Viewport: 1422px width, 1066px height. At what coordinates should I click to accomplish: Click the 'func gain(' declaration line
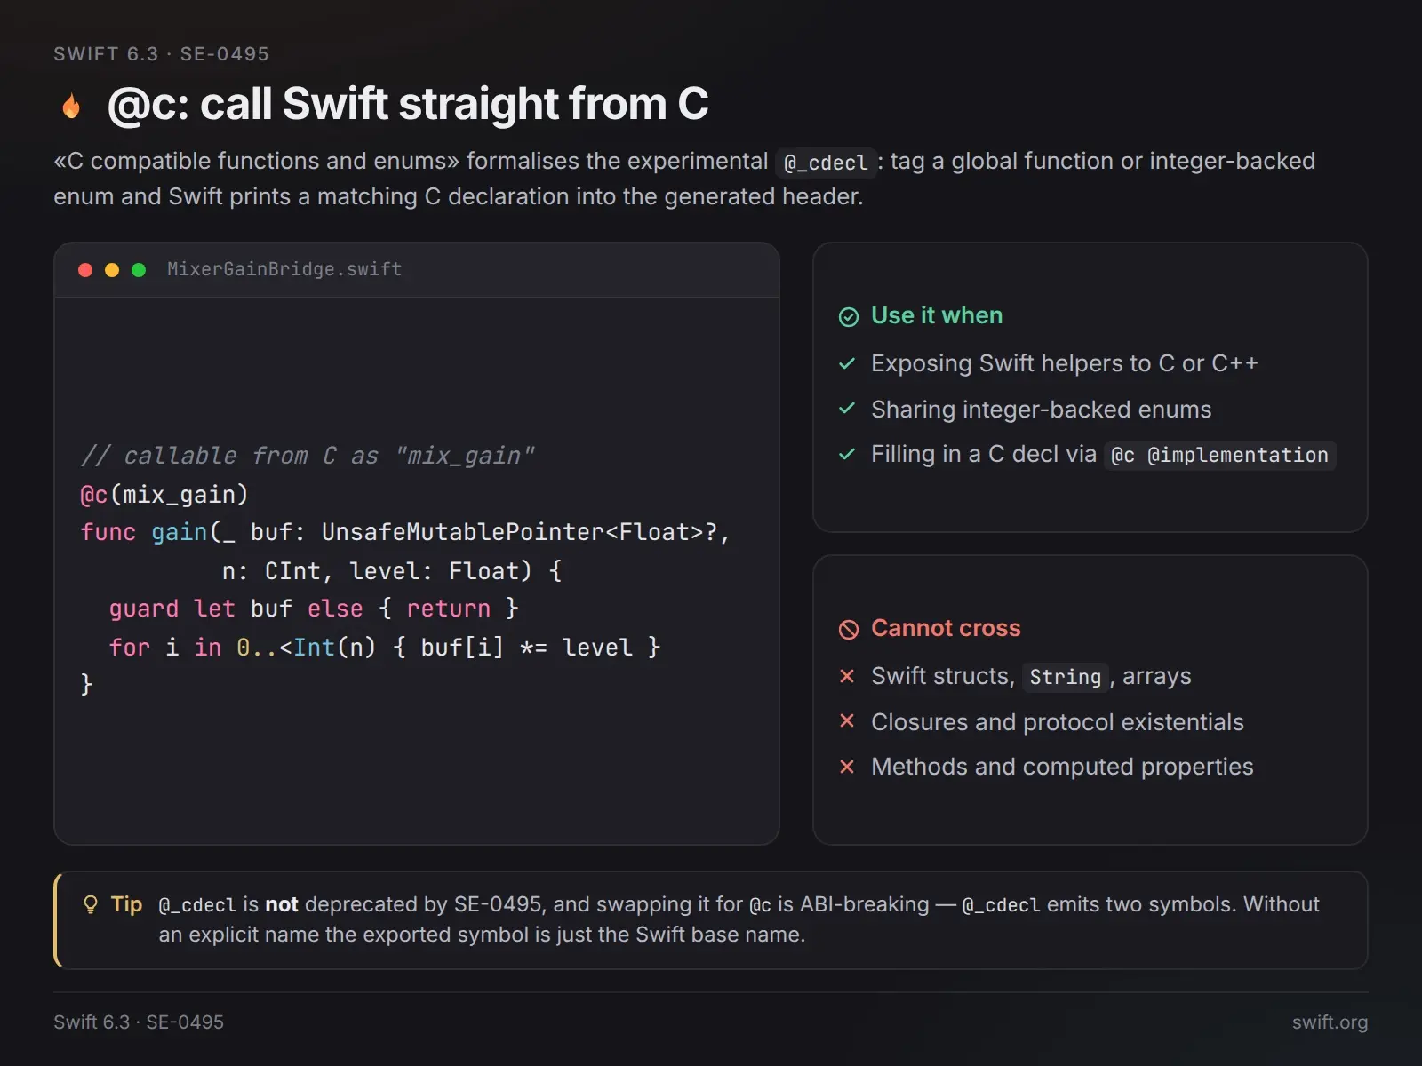pos(405,532)
